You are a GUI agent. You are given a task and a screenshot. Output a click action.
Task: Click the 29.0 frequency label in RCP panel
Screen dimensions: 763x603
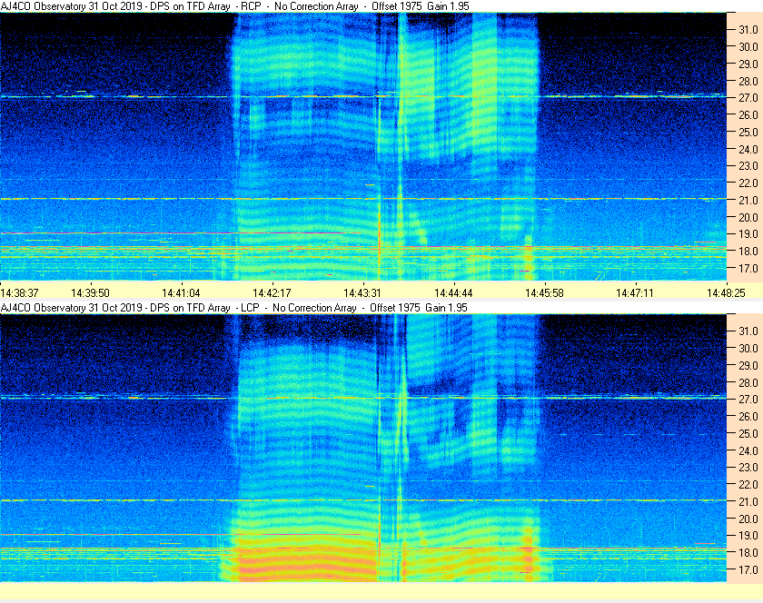[748, 64]
